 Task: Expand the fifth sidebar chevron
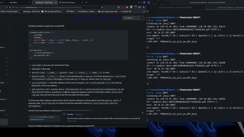7,75
